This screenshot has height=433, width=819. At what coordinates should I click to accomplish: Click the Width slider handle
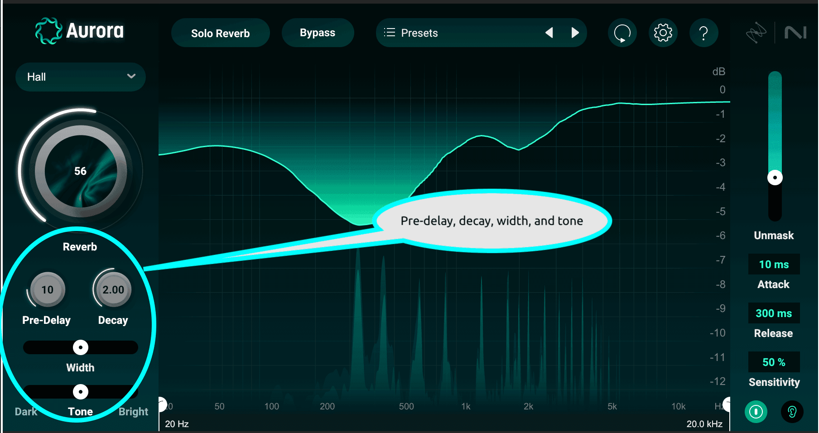point(81,347)
